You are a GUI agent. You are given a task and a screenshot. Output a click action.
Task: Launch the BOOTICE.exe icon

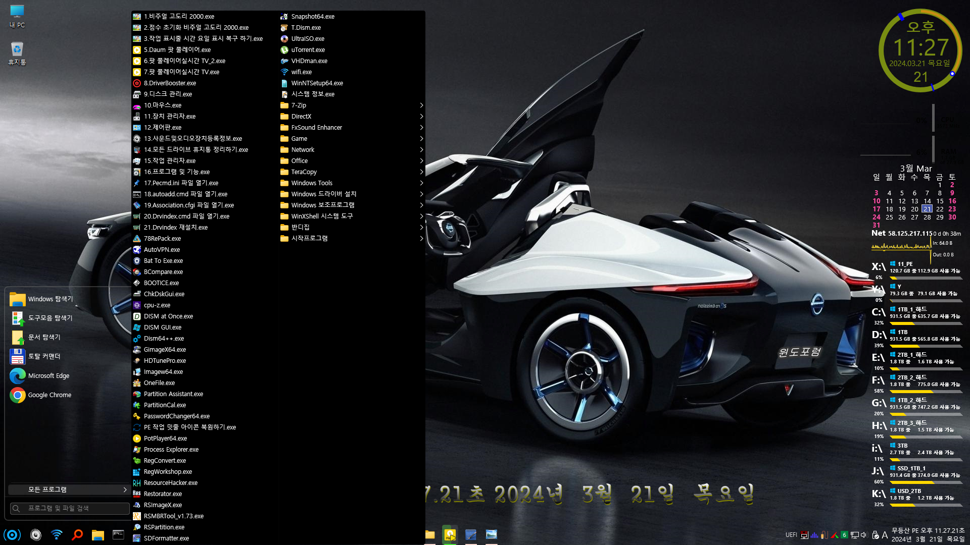coord(137,283)
